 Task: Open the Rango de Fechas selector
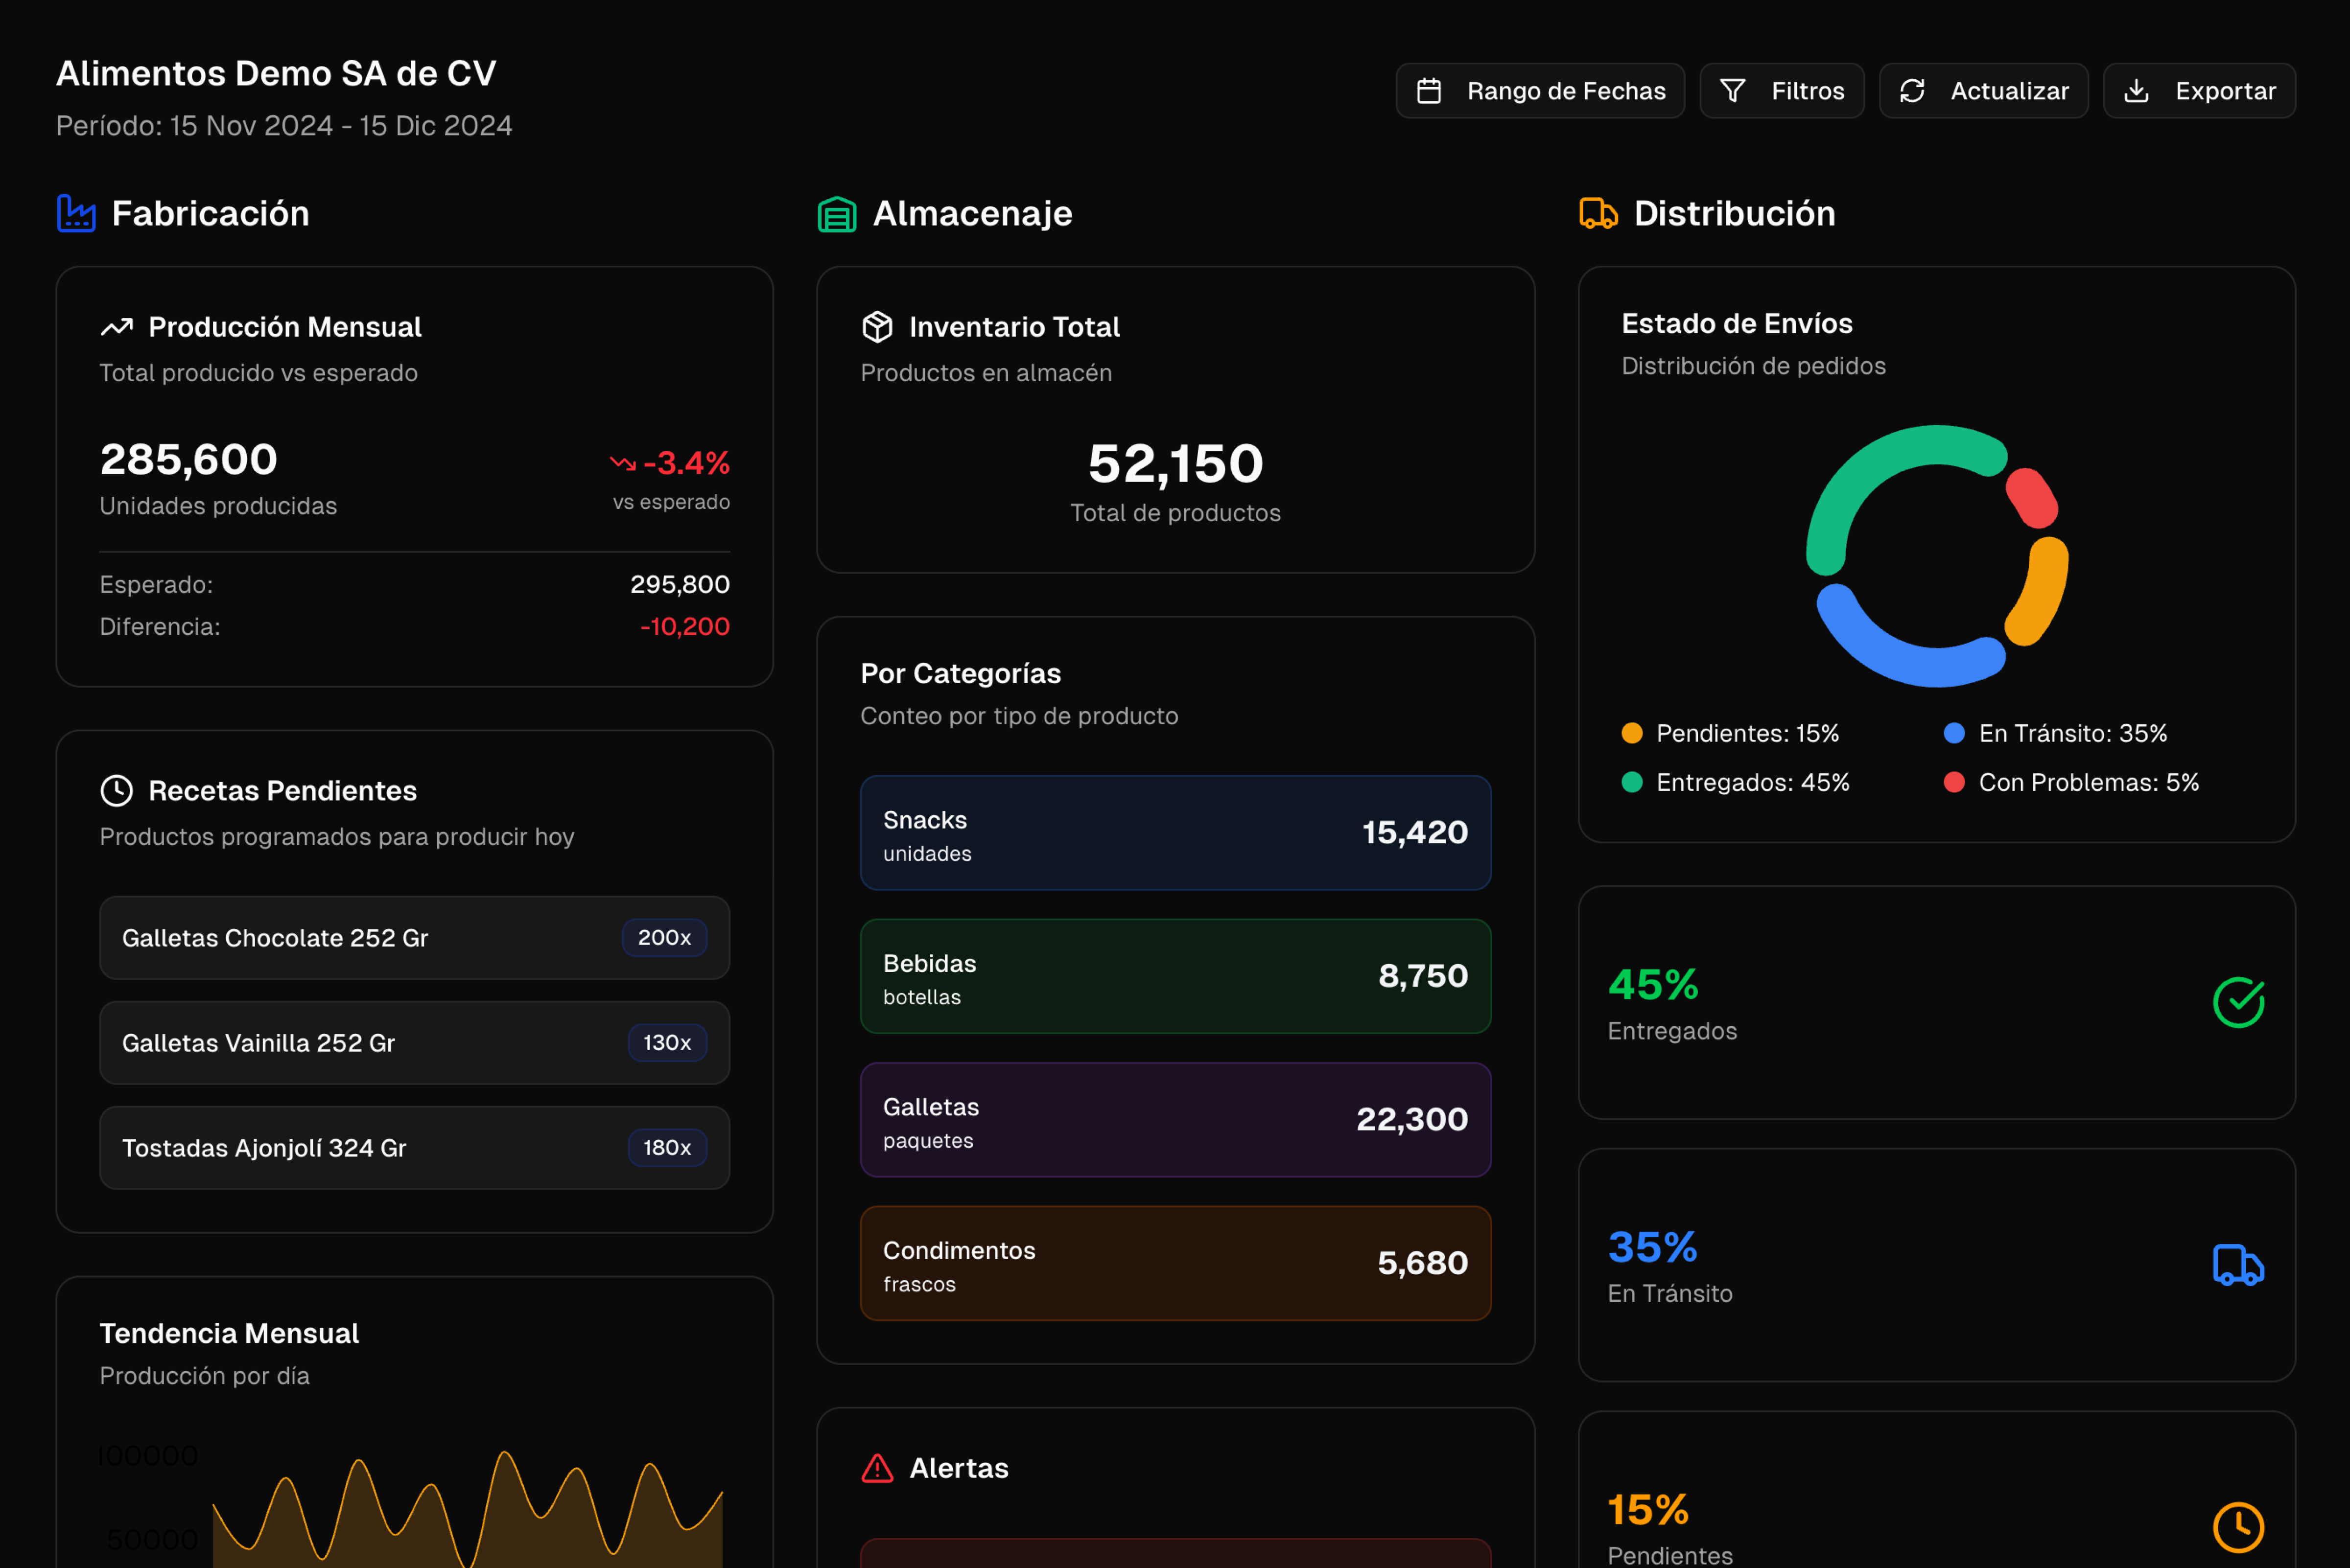(1541, 90)
